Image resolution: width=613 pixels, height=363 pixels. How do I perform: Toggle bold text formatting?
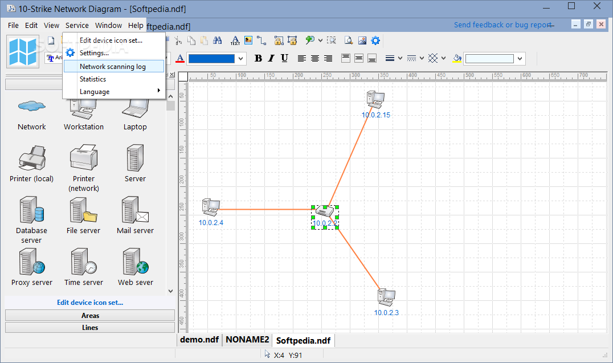coord(258,58)
